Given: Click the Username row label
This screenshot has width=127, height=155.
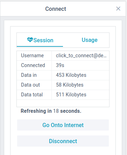Looking at the screenshot, I should (x=32, y=56).
